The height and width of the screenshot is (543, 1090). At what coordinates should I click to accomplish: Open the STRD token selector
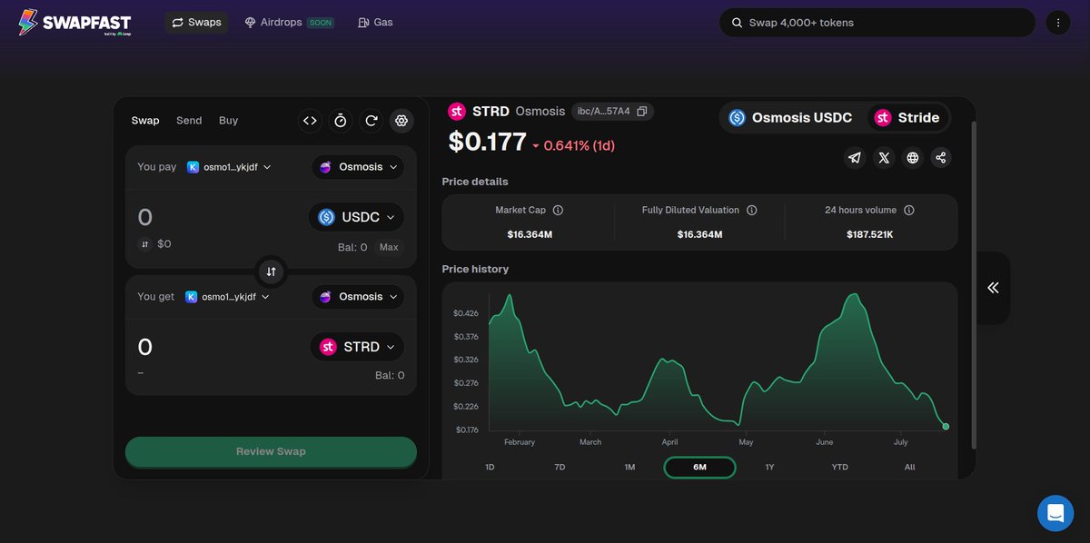[x=357, y=347]
